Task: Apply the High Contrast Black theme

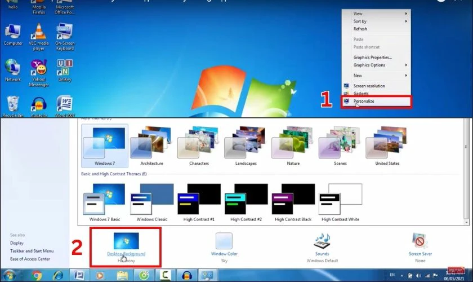Action: [x=293, y=202]
